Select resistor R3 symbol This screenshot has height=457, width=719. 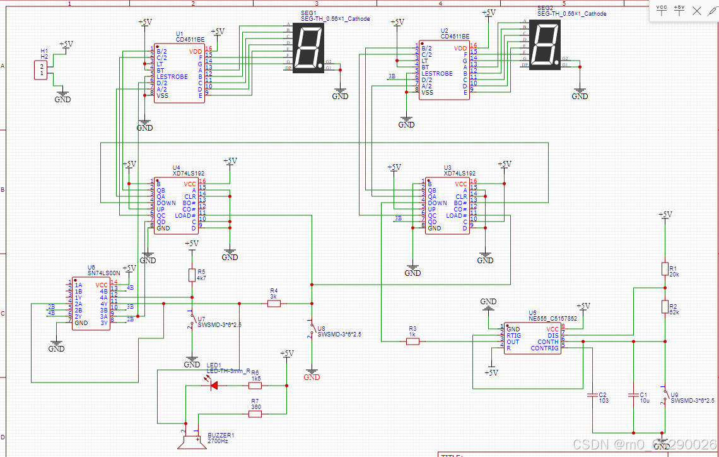pyautogui.click(x=412, y=341)
